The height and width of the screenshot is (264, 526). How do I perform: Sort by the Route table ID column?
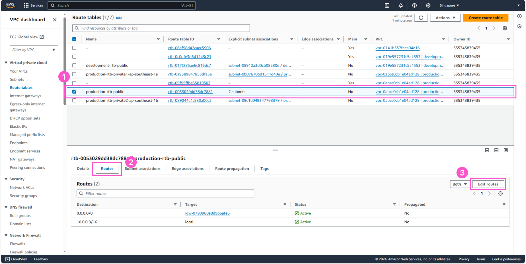[218, 39]
